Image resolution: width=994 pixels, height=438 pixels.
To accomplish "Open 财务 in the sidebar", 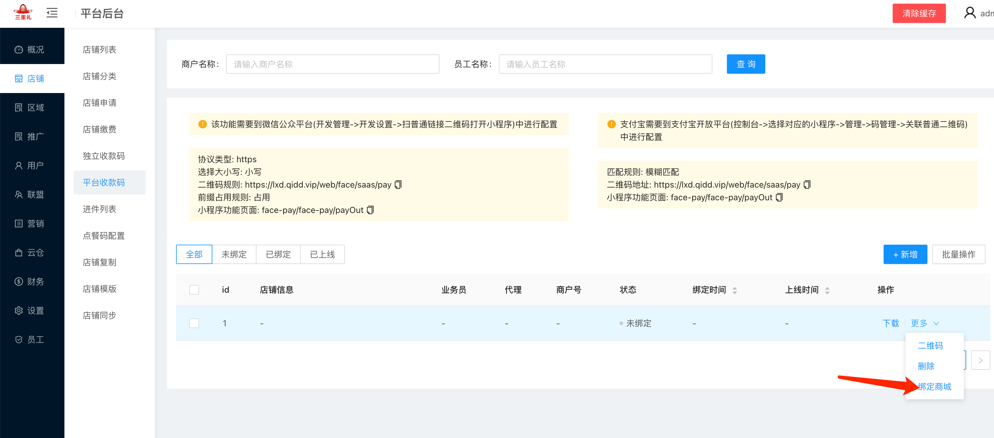I will coord(32,282).
